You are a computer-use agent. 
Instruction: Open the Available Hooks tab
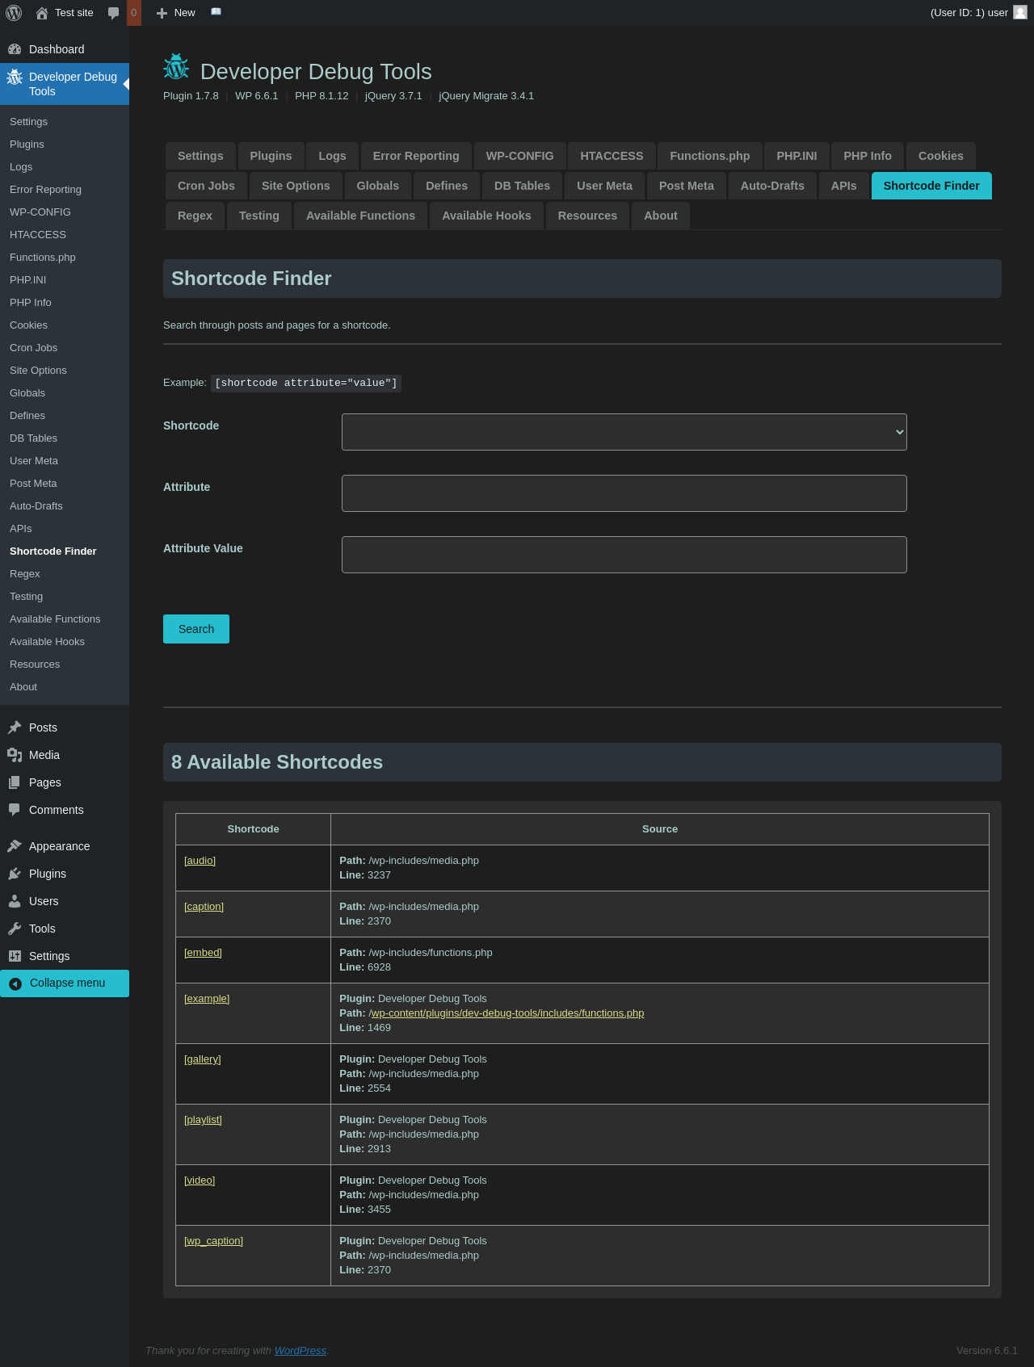(486, 216)
